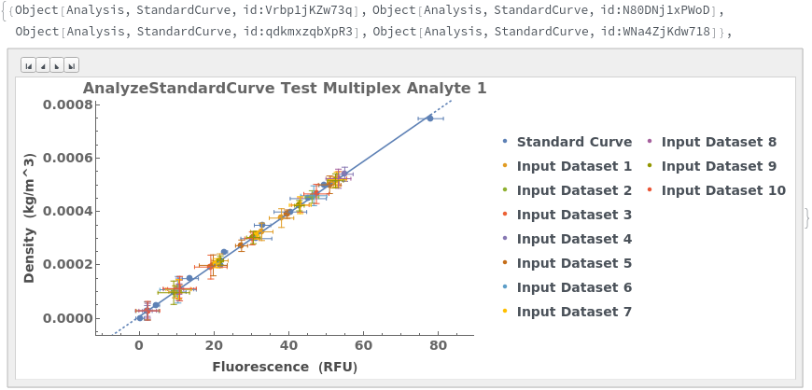Screen dimensions: 812x390
Task: Click the Standard Curve legend marker
Action: [x=505, y=142]
